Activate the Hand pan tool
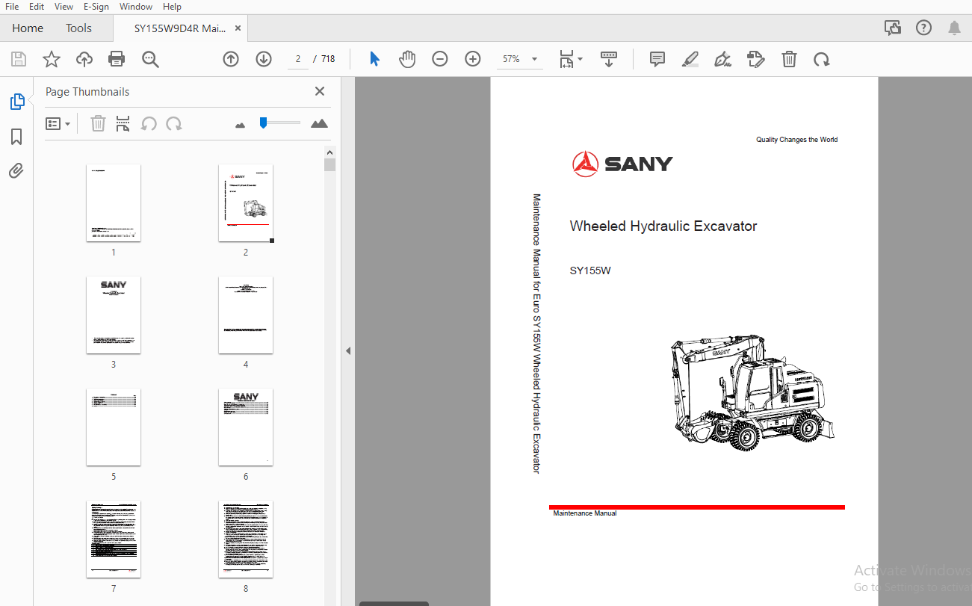 (407, 59)
